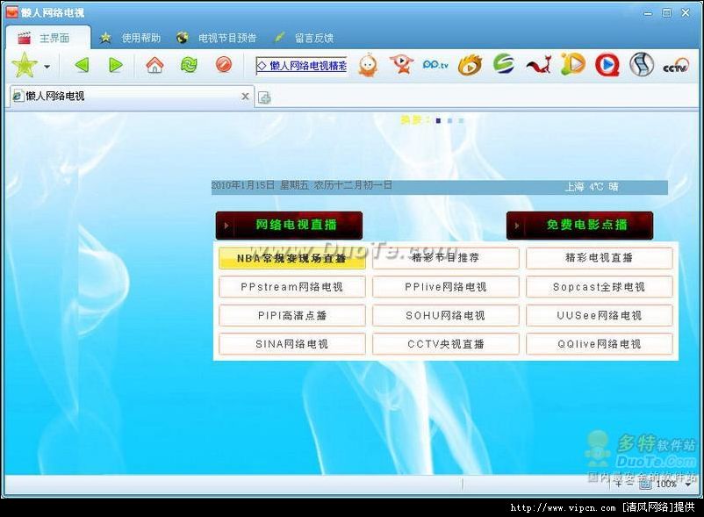Open QQlive网络电视
Viewport: 704px width, 517px height.
click(x=600, y=344)
